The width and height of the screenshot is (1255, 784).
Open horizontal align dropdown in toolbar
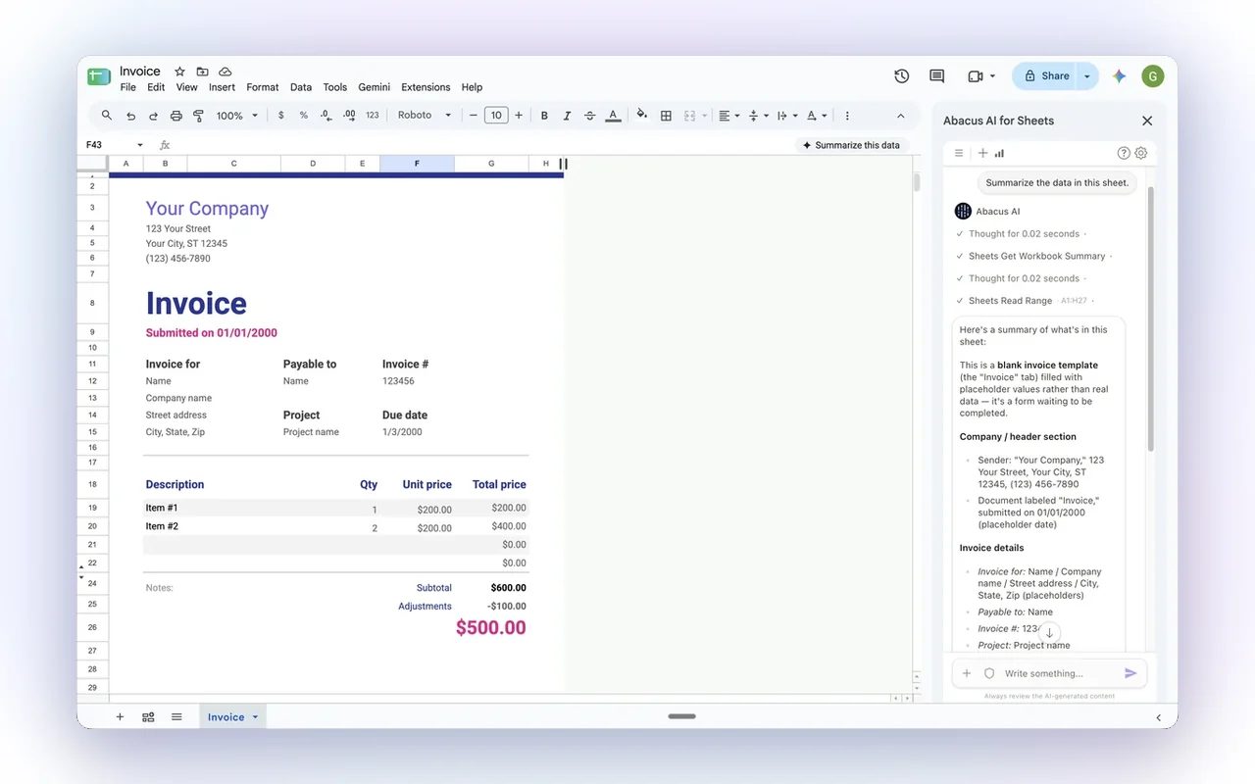point(728,116)
